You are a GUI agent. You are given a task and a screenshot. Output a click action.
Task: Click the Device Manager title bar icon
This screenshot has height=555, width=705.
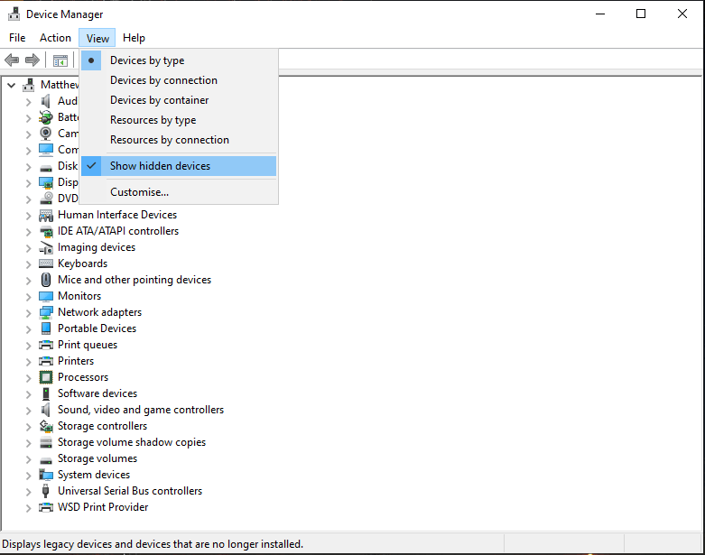coord(14,14)
